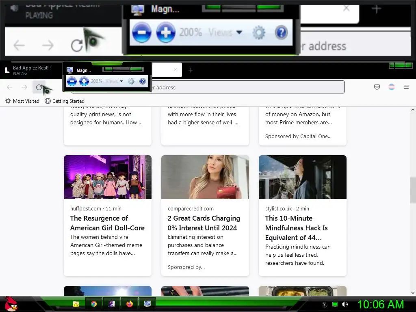
Task: Open Magnifier options gear icon
Action: coord(131,81)
